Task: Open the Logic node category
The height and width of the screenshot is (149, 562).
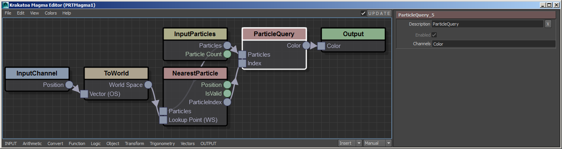Action: point(96,143)
